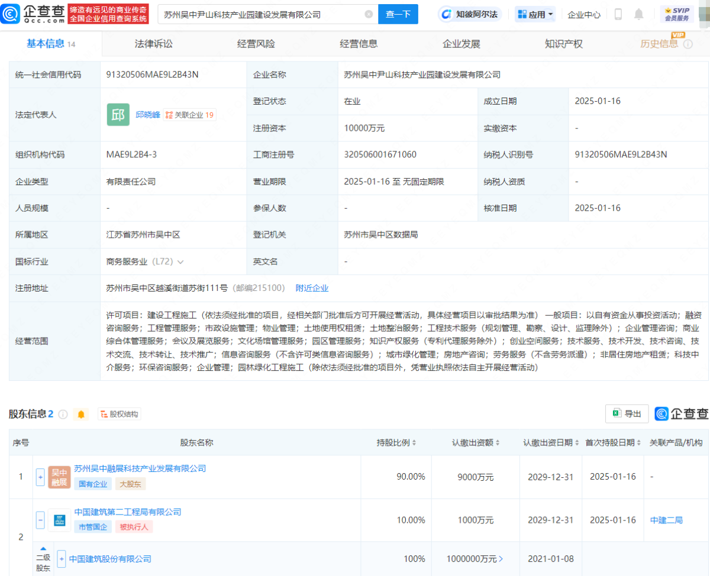Open the 历史信息 VIP tab
The image size is (710, 576).
659,44
